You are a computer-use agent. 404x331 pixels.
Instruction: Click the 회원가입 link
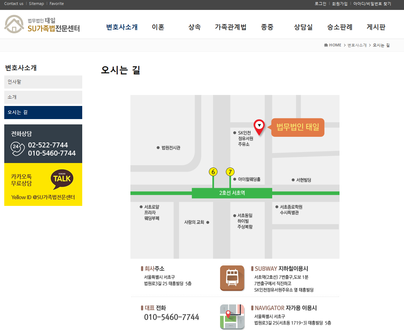340,4
